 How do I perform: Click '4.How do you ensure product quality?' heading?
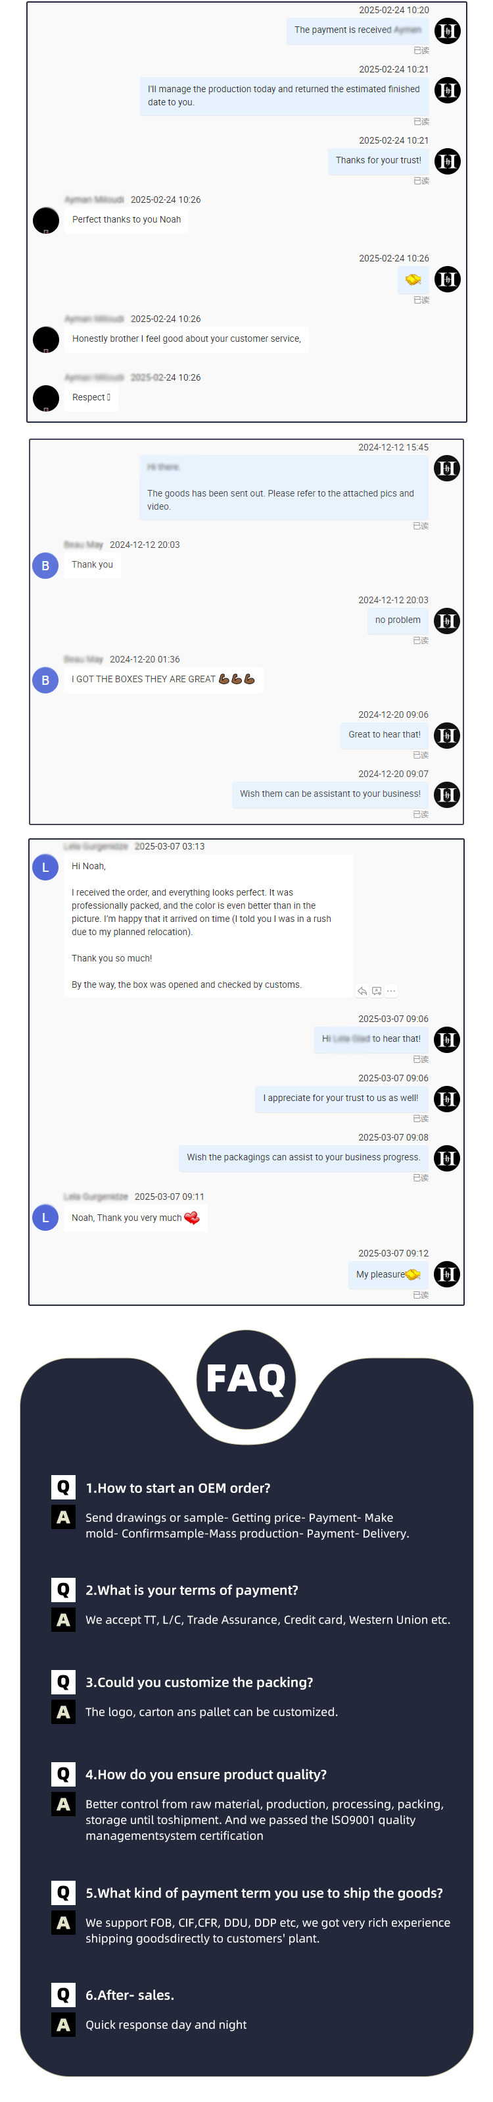pyautogui.click(x=206, y=1774)
